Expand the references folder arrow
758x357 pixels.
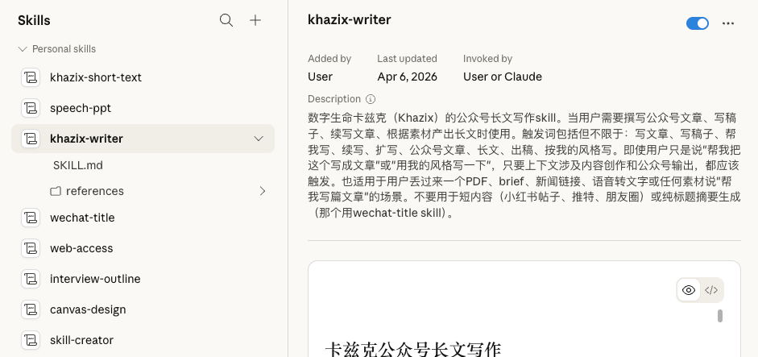pos(262,191)
